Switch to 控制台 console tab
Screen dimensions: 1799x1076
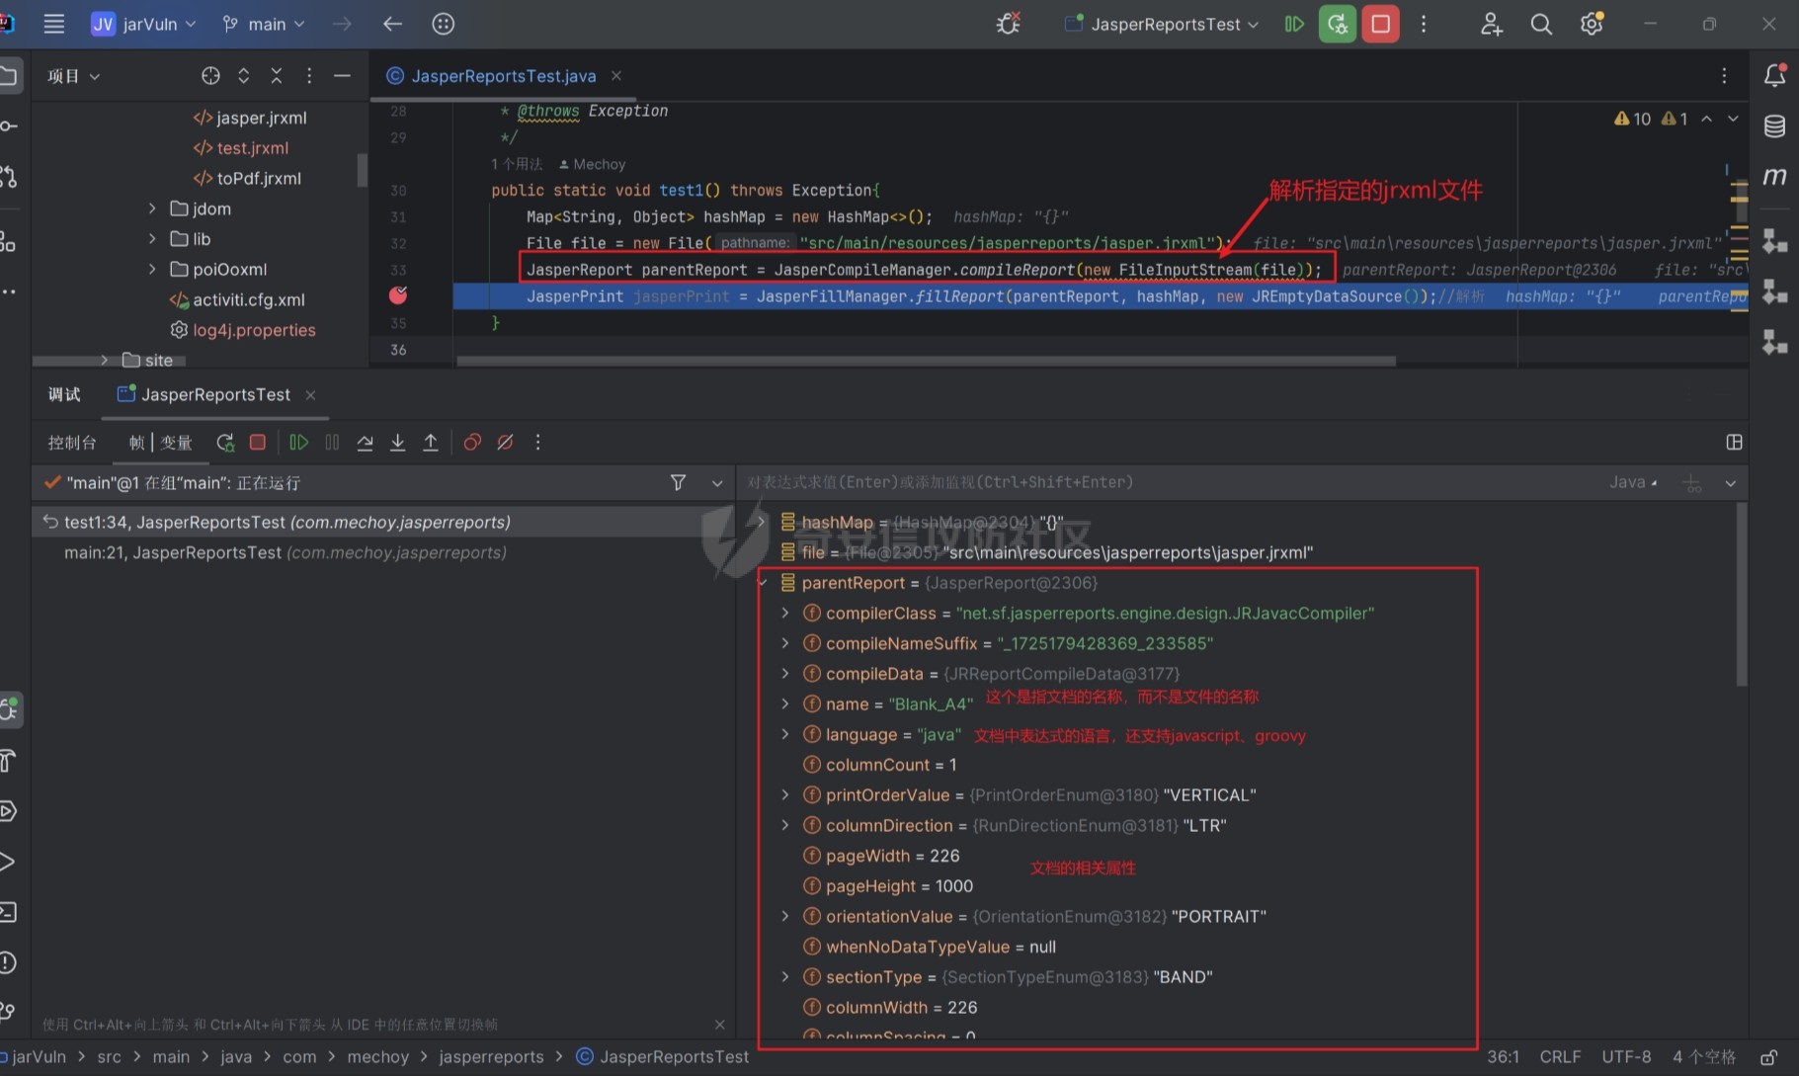(x=72, y=443)
